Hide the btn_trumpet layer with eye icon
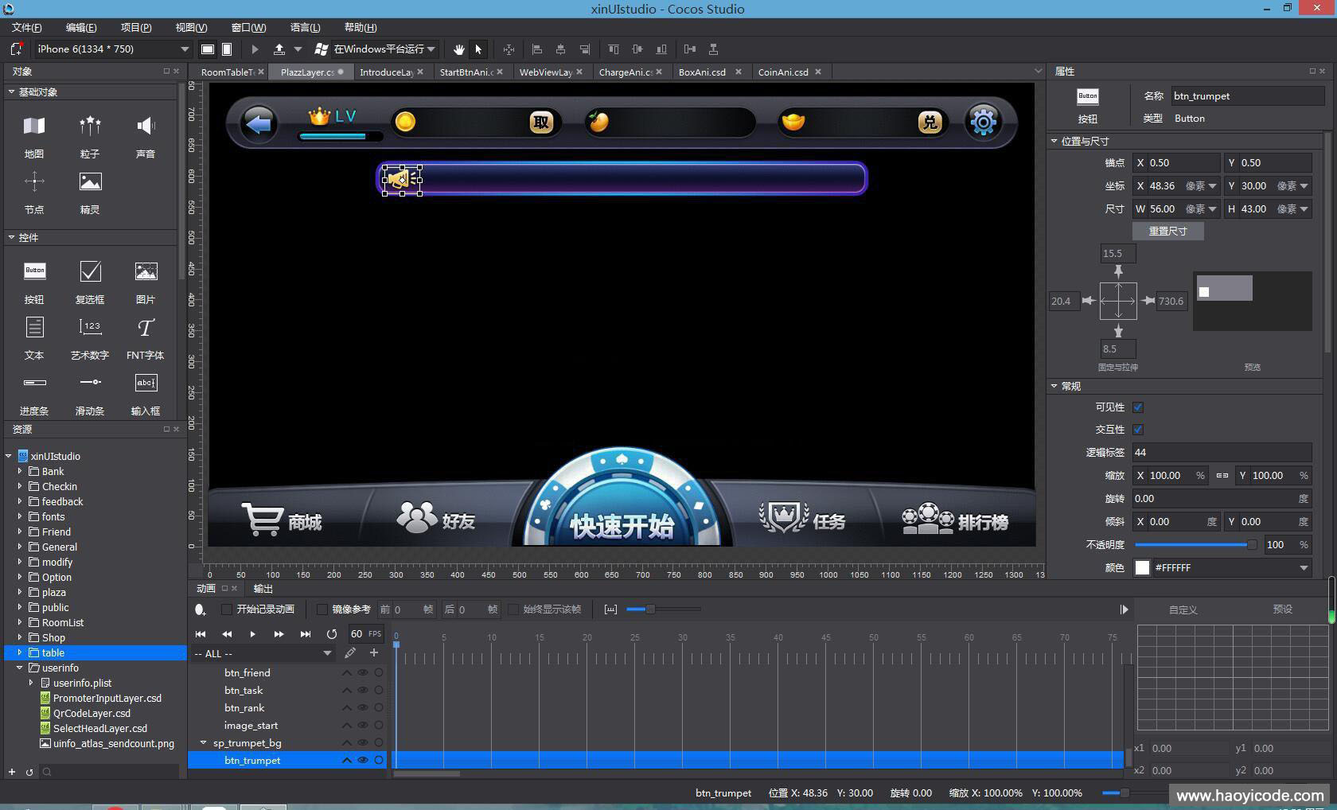This screenshot has width=1337, height=810. point(363,761)
